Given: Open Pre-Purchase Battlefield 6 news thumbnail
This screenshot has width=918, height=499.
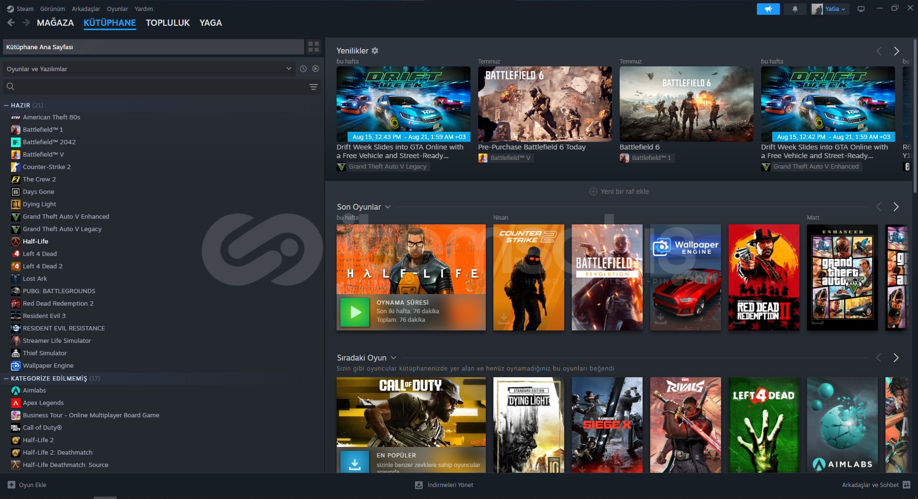Looking at the screenshot, I should (x=545, y=104).
